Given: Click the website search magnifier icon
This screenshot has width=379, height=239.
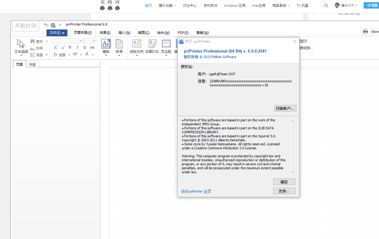Looking at the screenshot, I should pyautogui.click(x=326, y=6).
